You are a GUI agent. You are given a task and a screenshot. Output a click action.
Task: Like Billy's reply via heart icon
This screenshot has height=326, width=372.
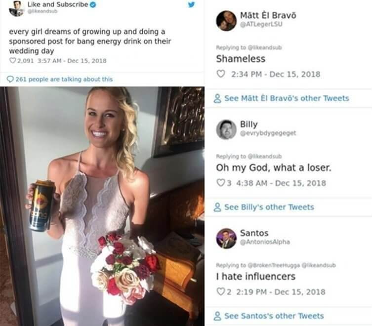(x=221, y=183)
